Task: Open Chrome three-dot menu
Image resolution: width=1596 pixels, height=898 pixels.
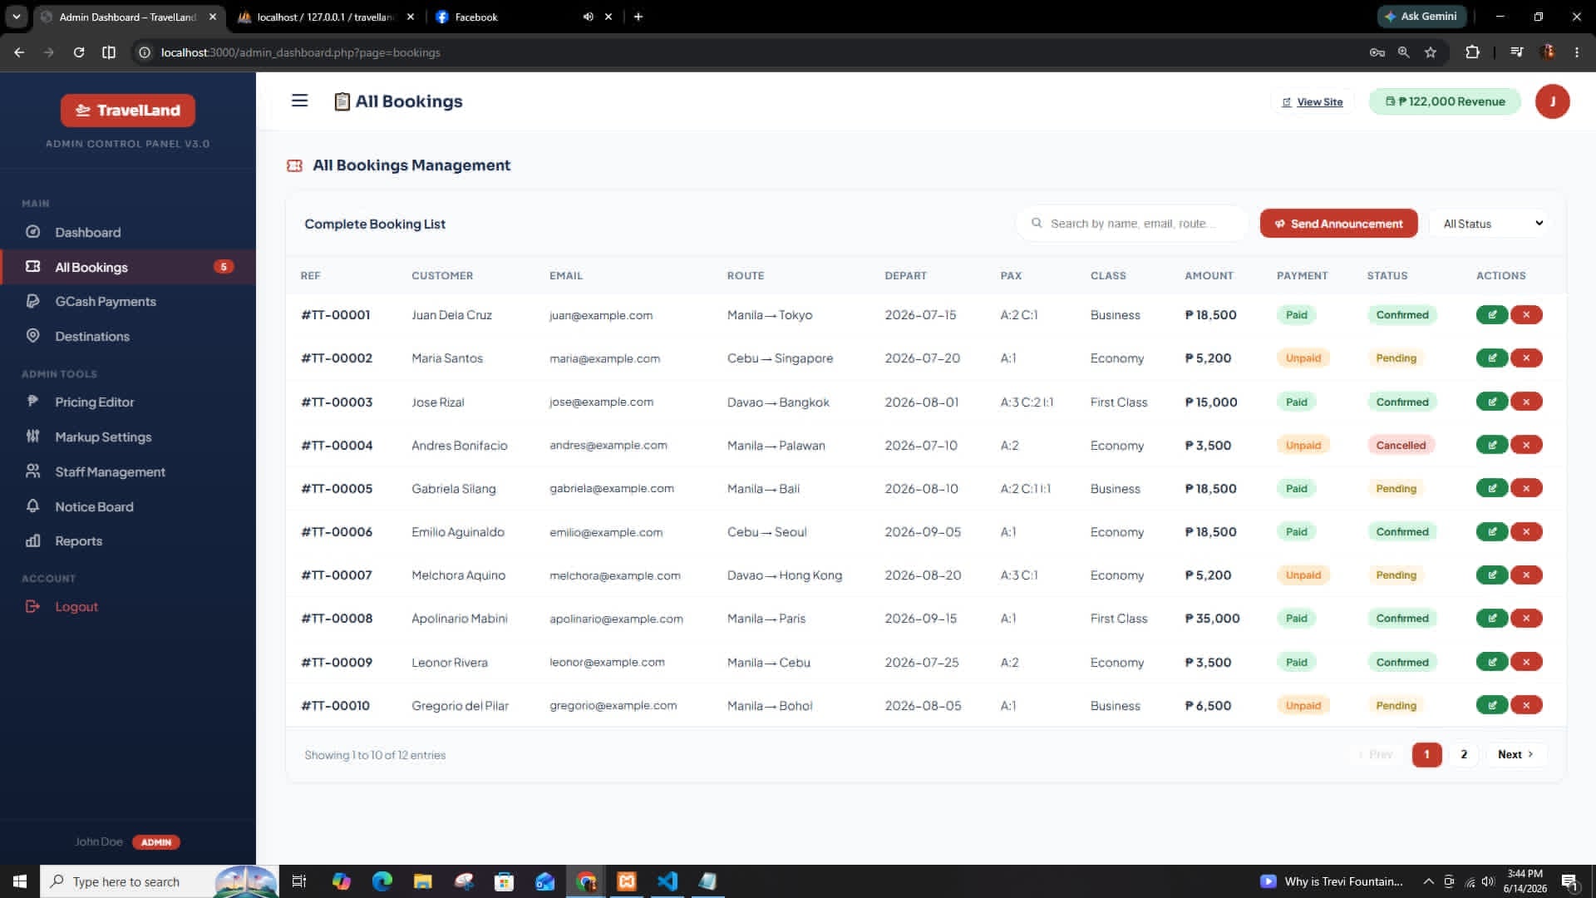Action: click(1577, 52)
